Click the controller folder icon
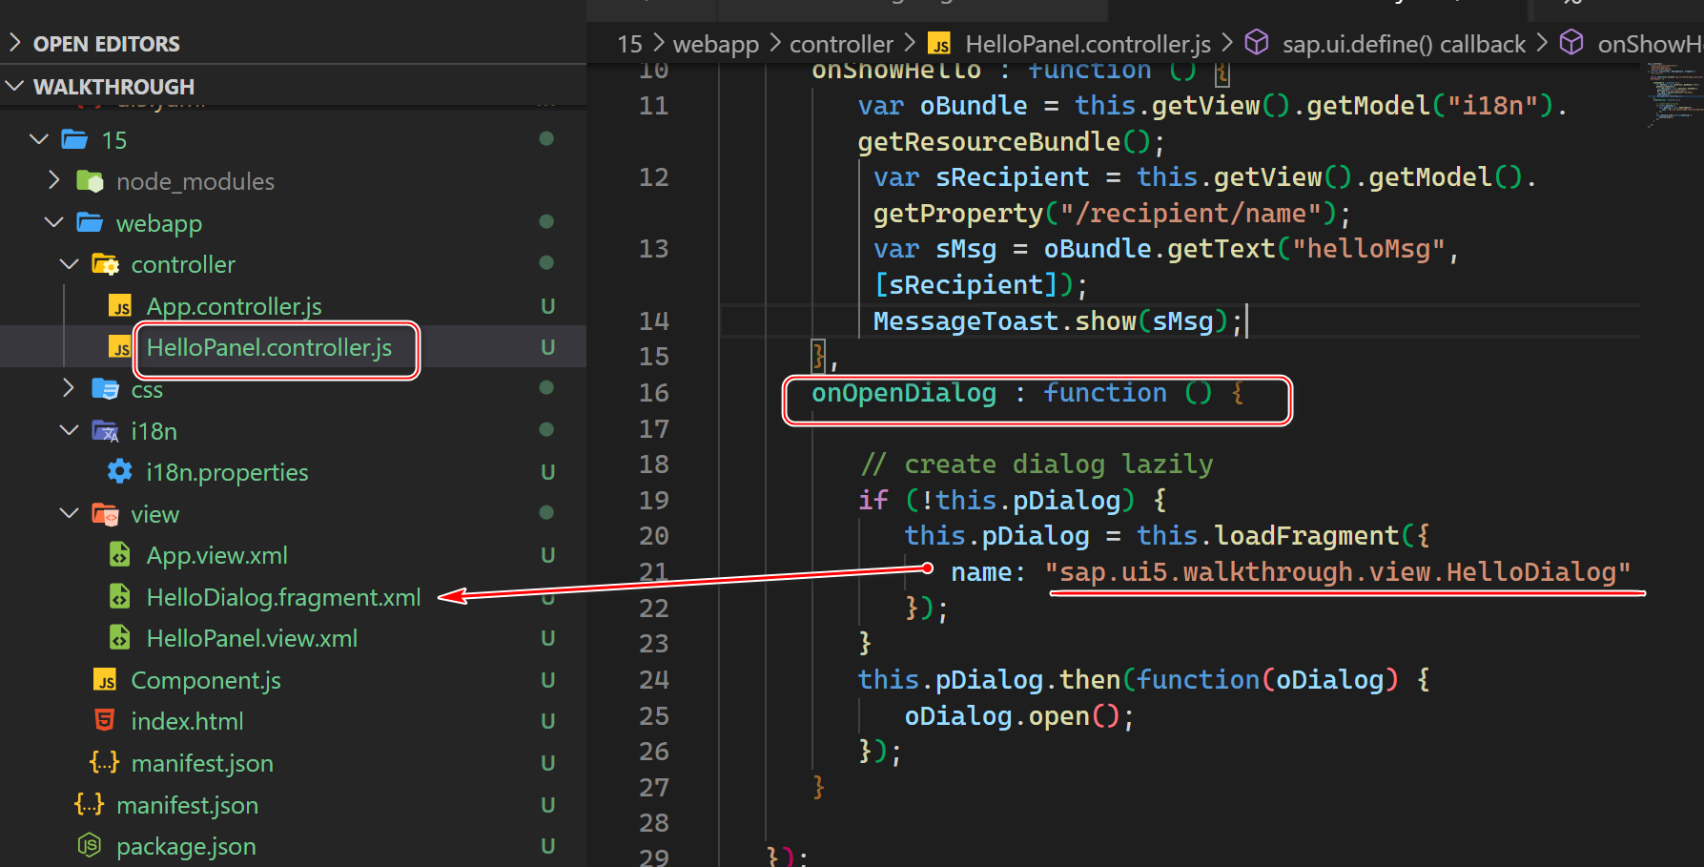 coord(105,263)
